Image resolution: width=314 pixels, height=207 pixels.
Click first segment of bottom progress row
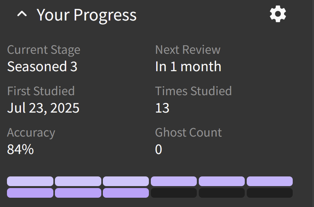pos(30,193)
